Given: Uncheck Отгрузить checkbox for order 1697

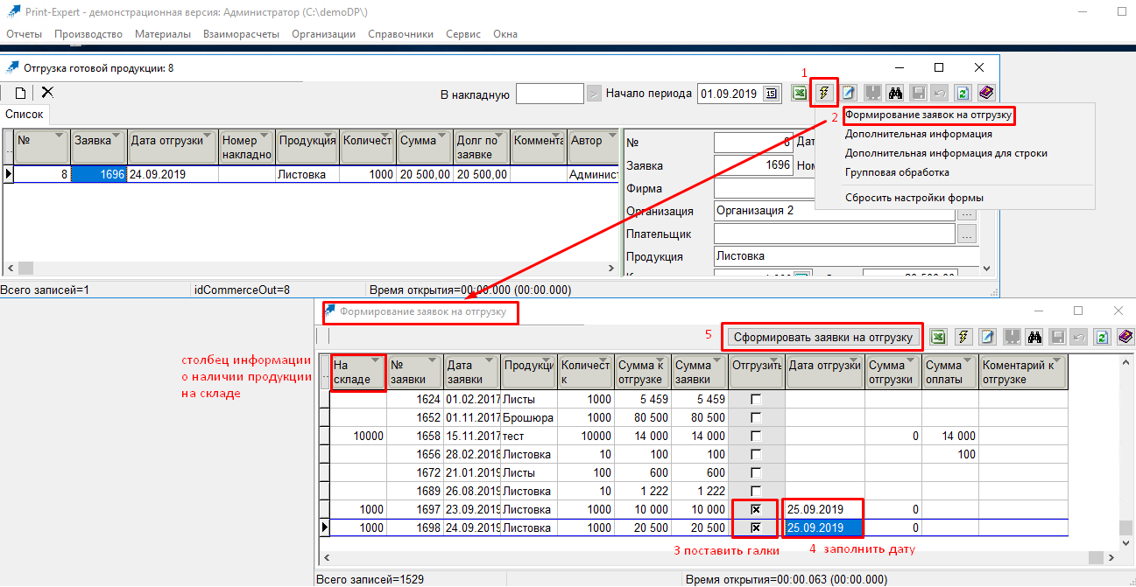Looking at the screenshot, I should (756, 509).
